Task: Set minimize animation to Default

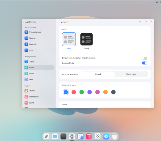Action: [x=98, y=74]
